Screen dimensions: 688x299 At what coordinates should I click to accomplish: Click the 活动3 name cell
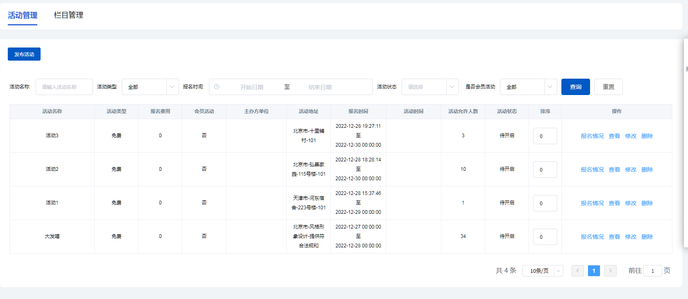pyautogui.click(x=52, y=136)
